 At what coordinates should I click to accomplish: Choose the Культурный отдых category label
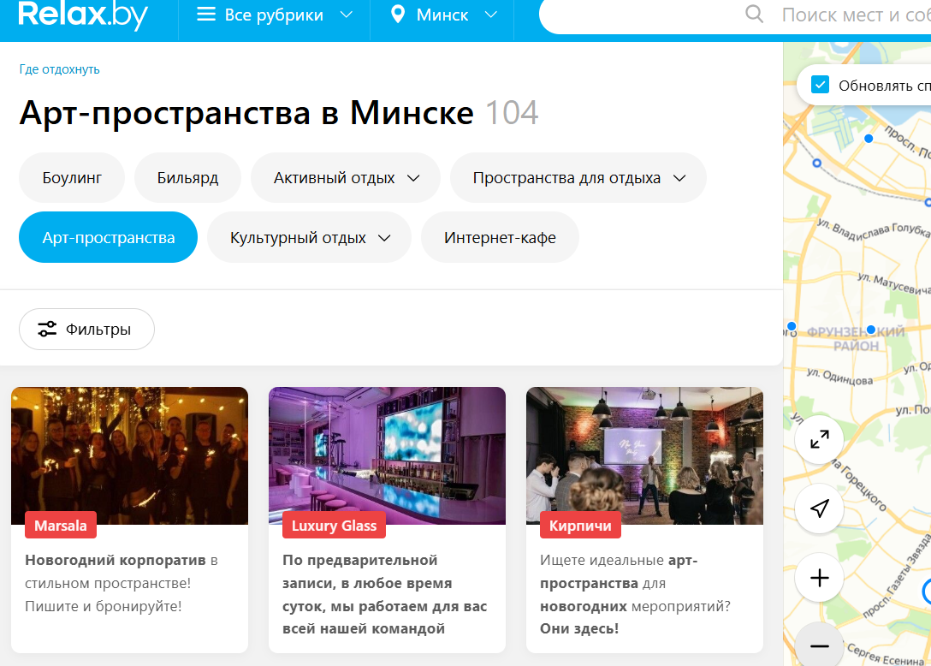click(298, 238)
